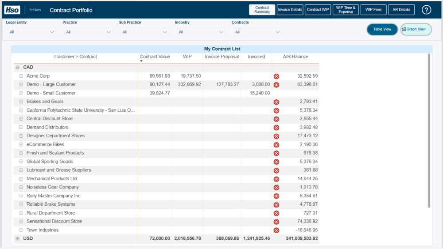Open the AR Details page
The image size is (443, 249).
pyautogui.click(x=401, y=10)
